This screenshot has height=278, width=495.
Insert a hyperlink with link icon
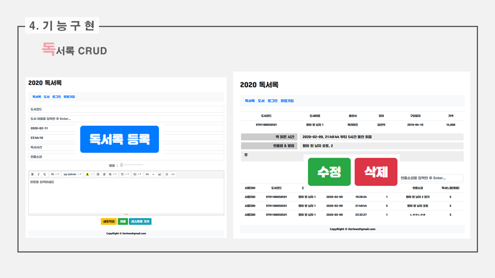click(x=147, y=175)
